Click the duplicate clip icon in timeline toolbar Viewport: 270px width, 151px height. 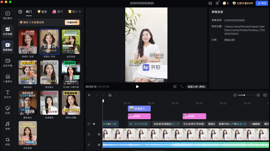click(110, 95)
